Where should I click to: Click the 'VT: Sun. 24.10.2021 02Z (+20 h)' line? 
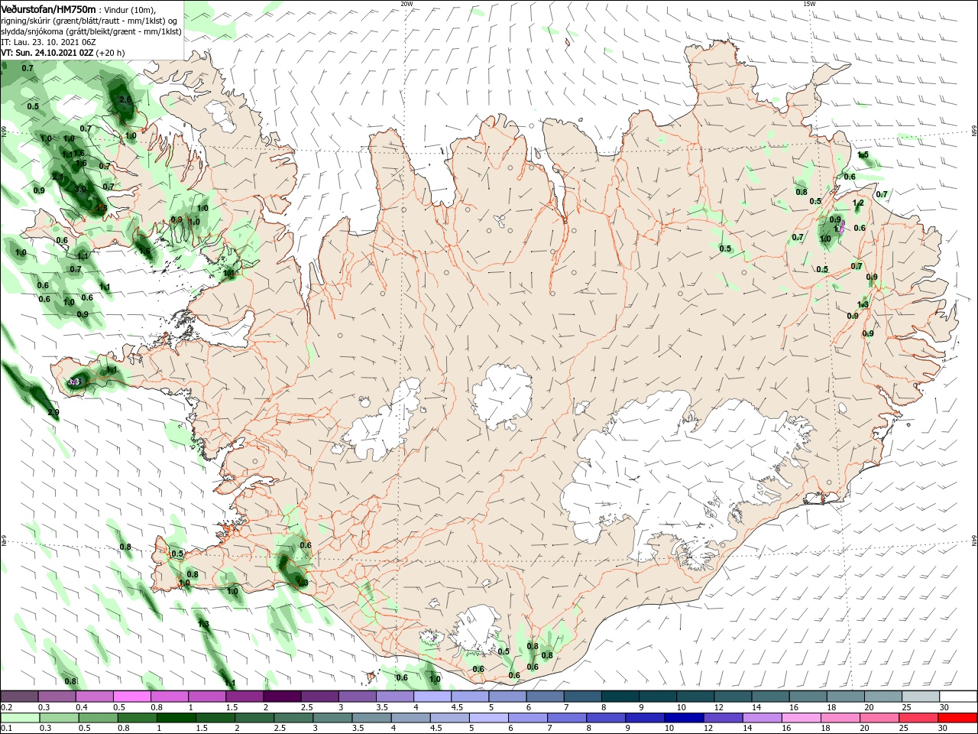[x=63, y=53]
